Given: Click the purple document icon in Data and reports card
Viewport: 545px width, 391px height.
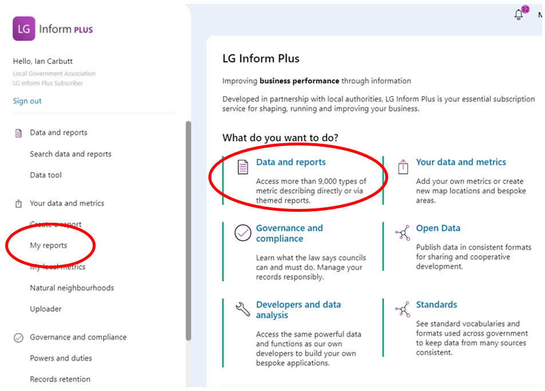Looking at the screenshot, I should [243, 167].
